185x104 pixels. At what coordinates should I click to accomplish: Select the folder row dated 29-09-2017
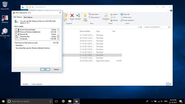(x=92, y=41)
